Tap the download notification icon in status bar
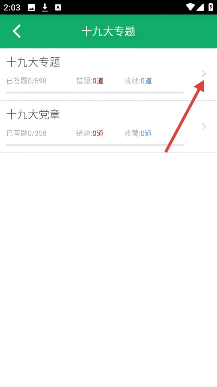The height and width of the screenshot is (387, 217). coord(45,8)
